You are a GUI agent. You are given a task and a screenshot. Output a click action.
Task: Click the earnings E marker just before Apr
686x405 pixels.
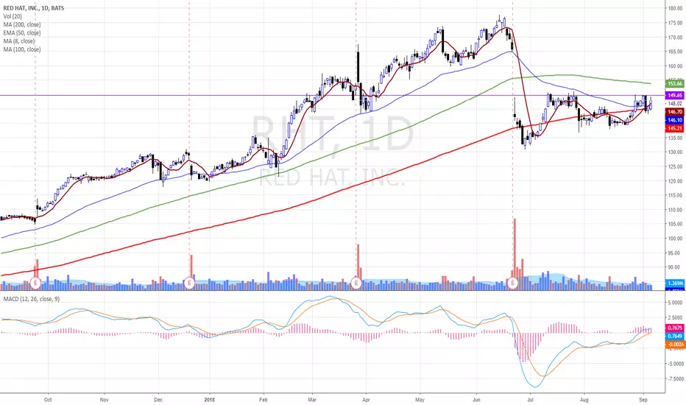(356, 283)
